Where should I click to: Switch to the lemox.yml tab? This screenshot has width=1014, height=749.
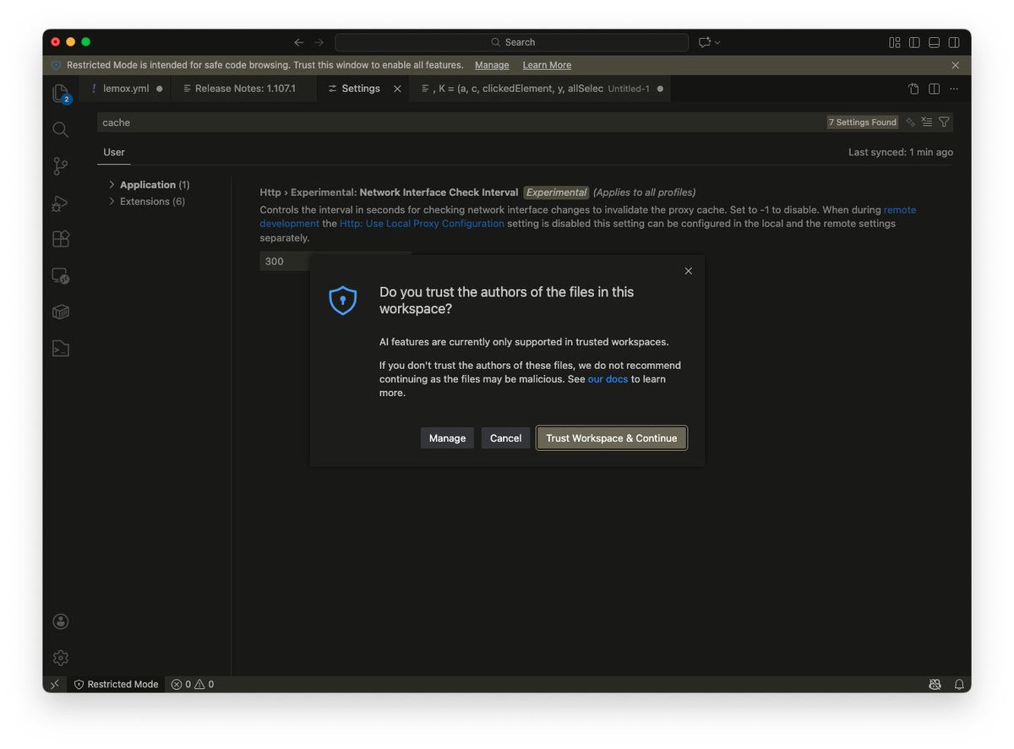[x=126, y=89]
